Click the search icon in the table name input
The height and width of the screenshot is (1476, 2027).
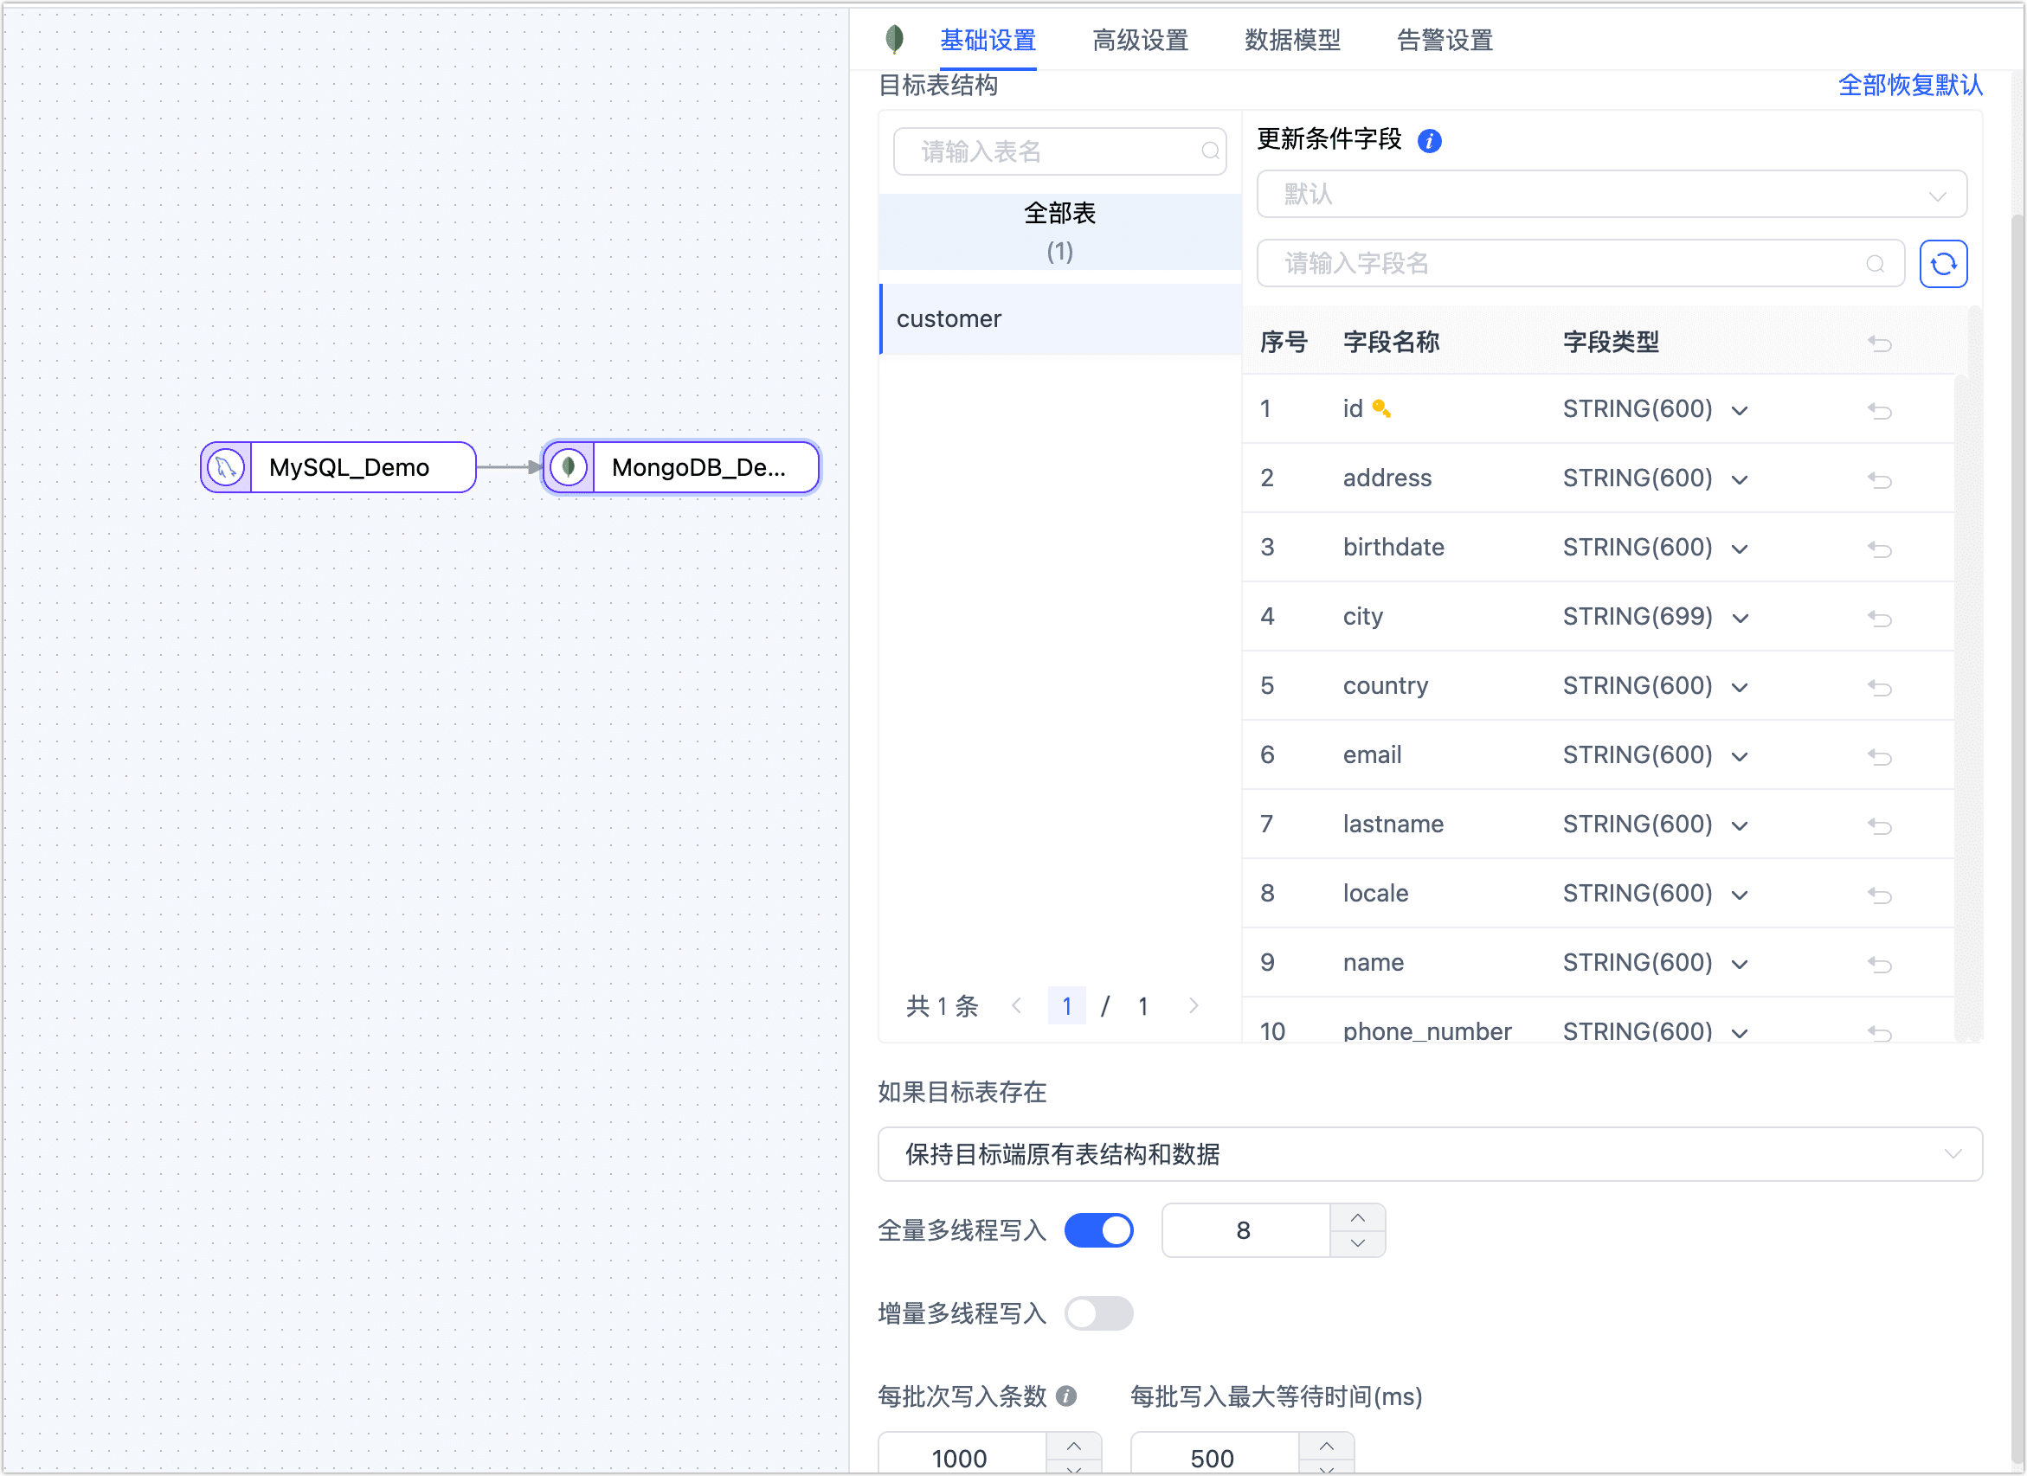(x=1211, y=151)
